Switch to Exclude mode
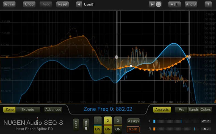 point(28,110)
